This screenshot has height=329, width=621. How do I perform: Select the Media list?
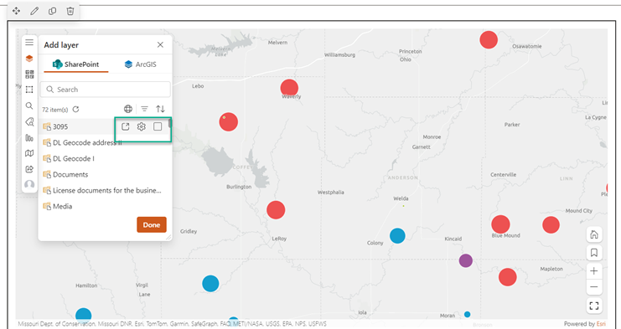(x=104, y=206)
